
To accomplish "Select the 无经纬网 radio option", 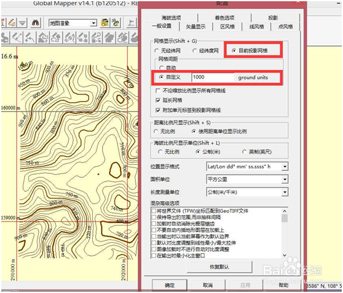I will [x=157, y=51].
